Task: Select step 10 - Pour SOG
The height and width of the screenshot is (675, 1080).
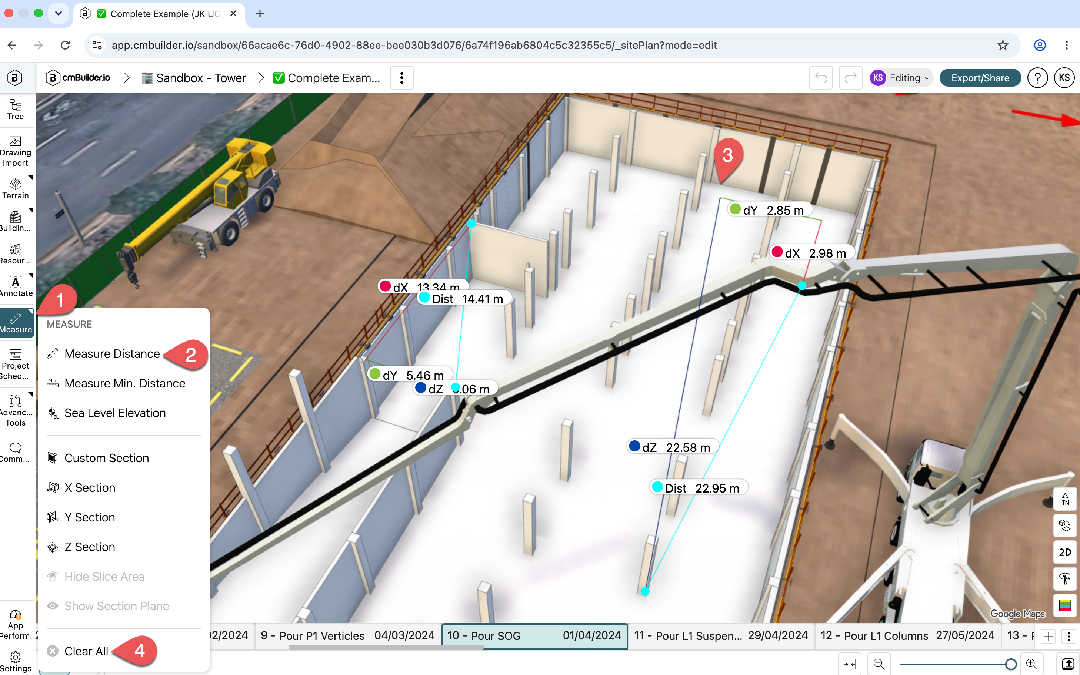Action: point(535,636)
